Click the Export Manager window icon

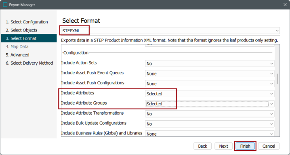click(5, 5)
